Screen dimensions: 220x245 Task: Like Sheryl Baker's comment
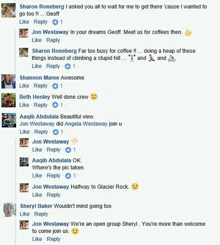[25, 214]
